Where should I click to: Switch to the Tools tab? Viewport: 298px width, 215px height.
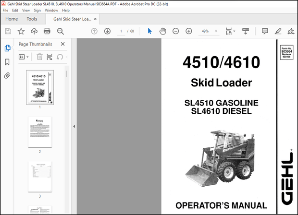[32, 19]
